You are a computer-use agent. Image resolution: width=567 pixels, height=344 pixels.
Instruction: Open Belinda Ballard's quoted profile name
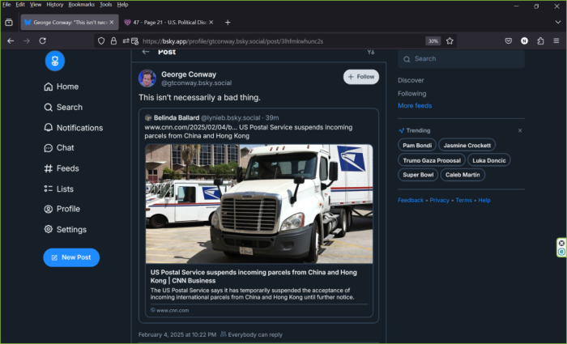point(177,118)
